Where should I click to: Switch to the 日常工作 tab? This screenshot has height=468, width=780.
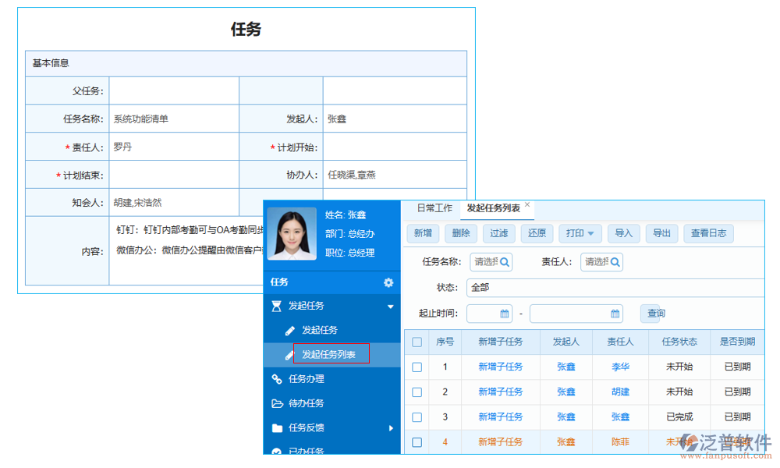coord(434,207)
